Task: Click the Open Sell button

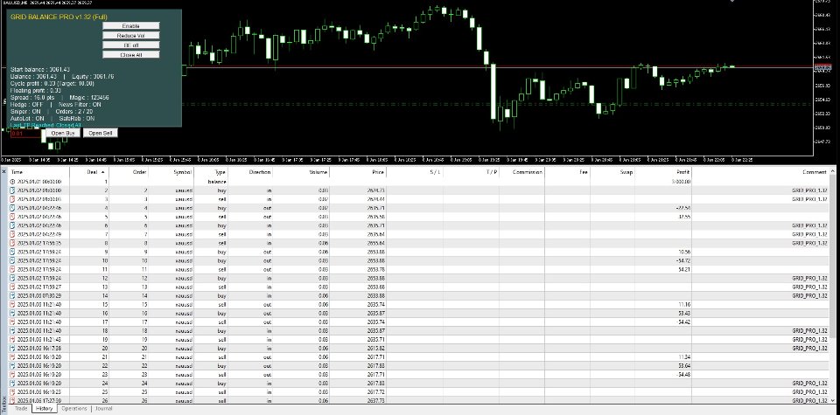Action: [100, 133]
